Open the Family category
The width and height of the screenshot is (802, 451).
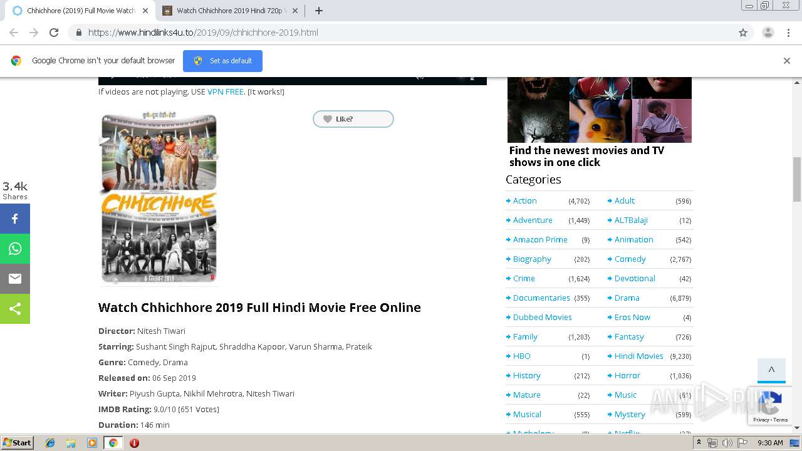pos(525,336)
